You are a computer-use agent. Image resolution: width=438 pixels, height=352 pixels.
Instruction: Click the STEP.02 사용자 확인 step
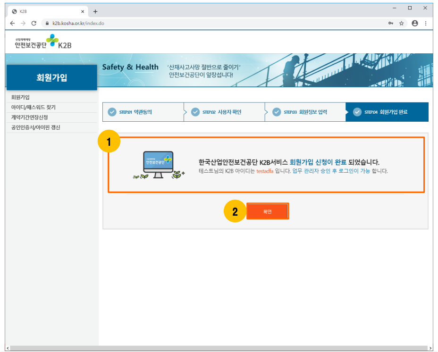(224, 112)
